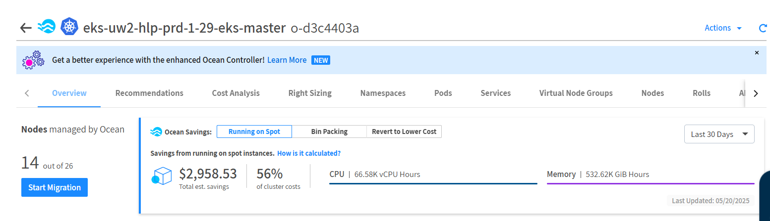Select the Running on Spot option
Image resolution: width=770 pixels, height=221 pixels.
254,132
